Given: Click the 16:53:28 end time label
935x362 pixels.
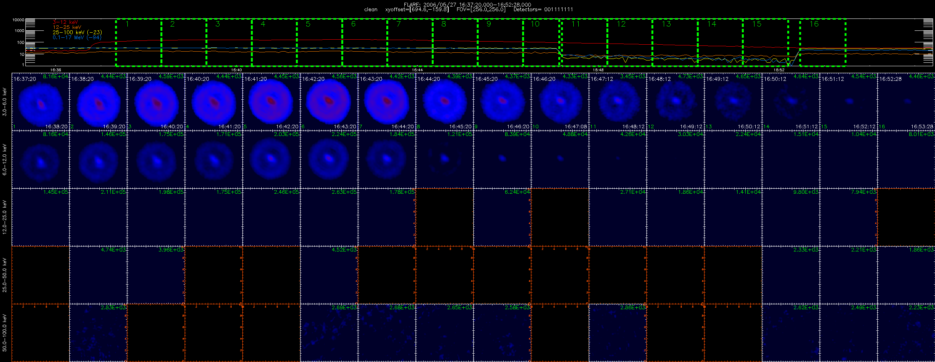Looking at the screenshot, I should click(922, 126).
